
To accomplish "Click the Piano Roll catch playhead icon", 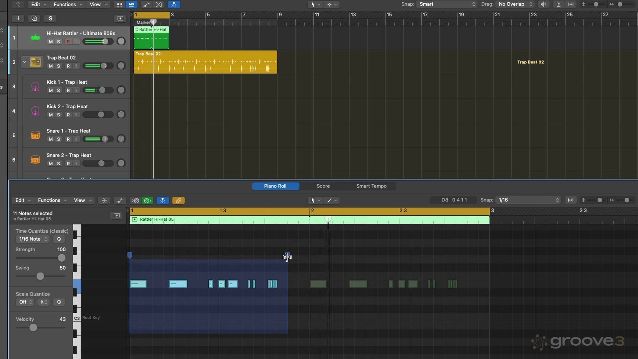I will 162,200.
